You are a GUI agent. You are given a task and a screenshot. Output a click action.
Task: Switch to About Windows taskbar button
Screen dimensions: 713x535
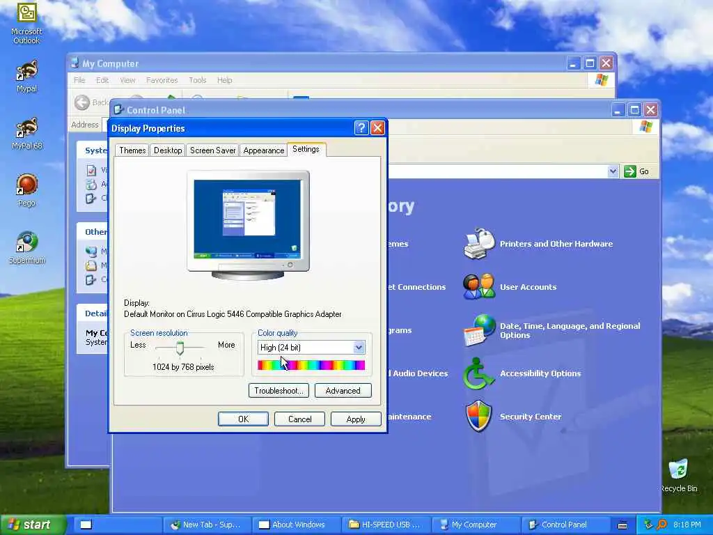[295, 525]
